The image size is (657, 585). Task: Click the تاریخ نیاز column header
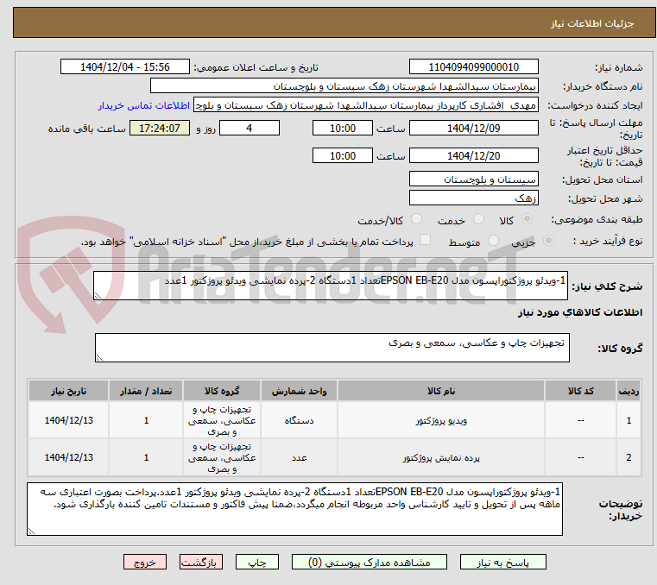(x=69, y=391)
